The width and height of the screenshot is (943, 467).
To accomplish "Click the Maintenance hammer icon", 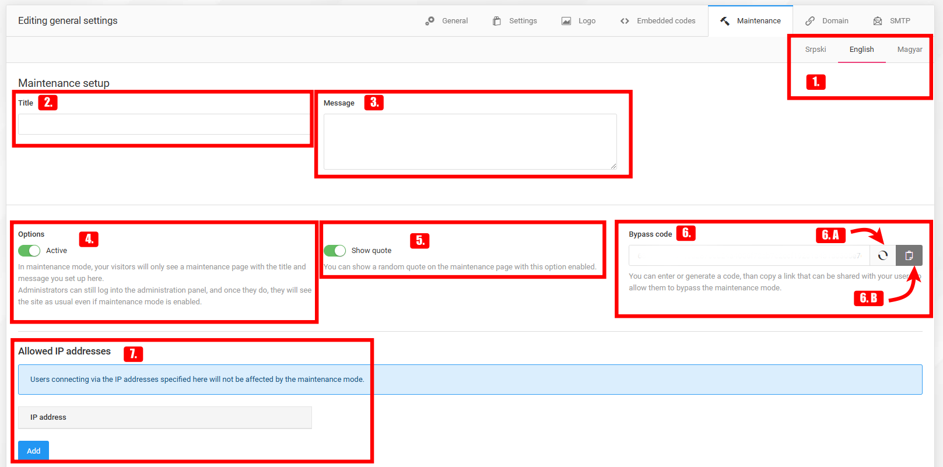I will [x=725, y=21].
